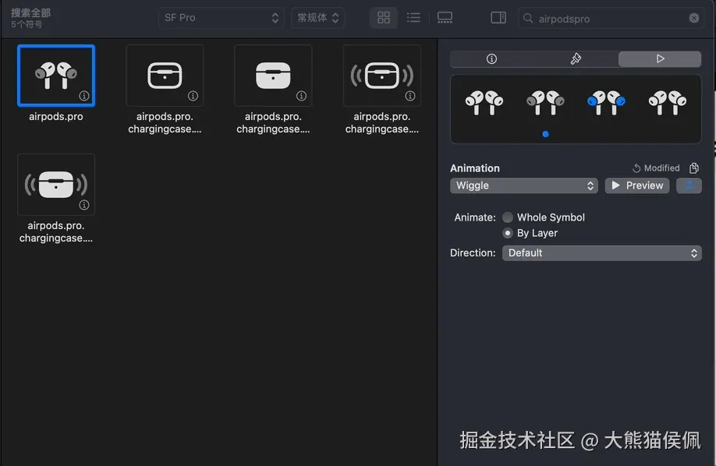This screenshot has height=466, width=716.
Task: Click inside the search input field
Action: coord(608,18)
